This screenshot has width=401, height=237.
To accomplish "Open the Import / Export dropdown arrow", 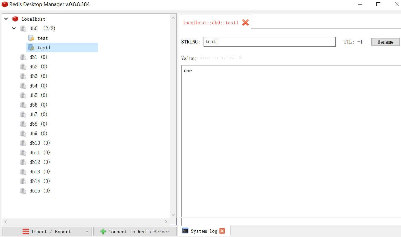I will (87, 231).
